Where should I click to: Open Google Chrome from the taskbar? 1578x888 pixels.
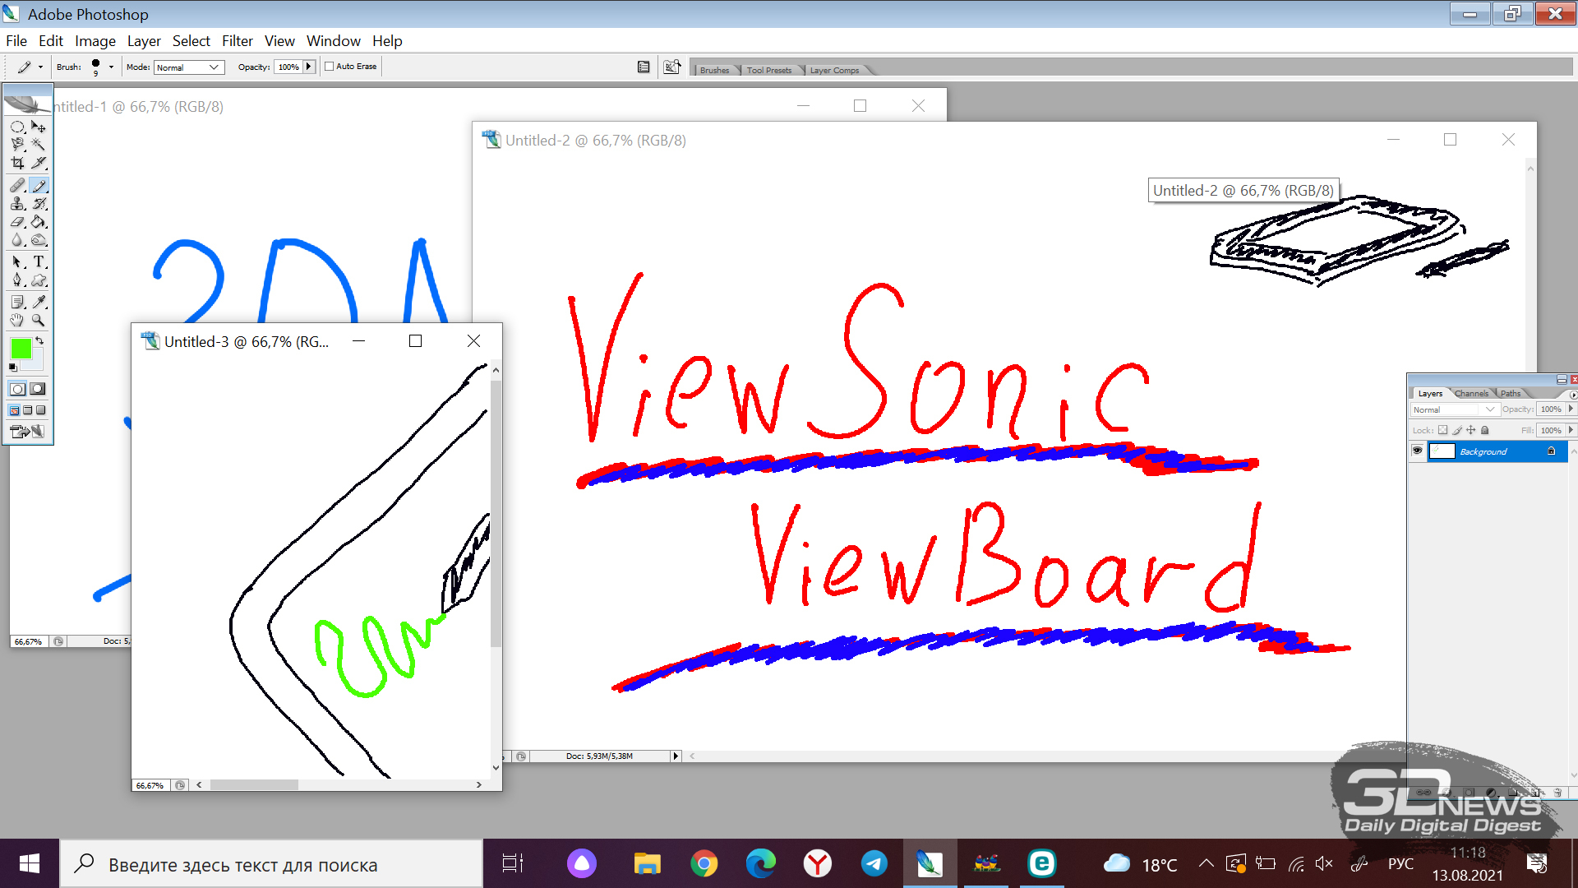(x=704, y=864)
